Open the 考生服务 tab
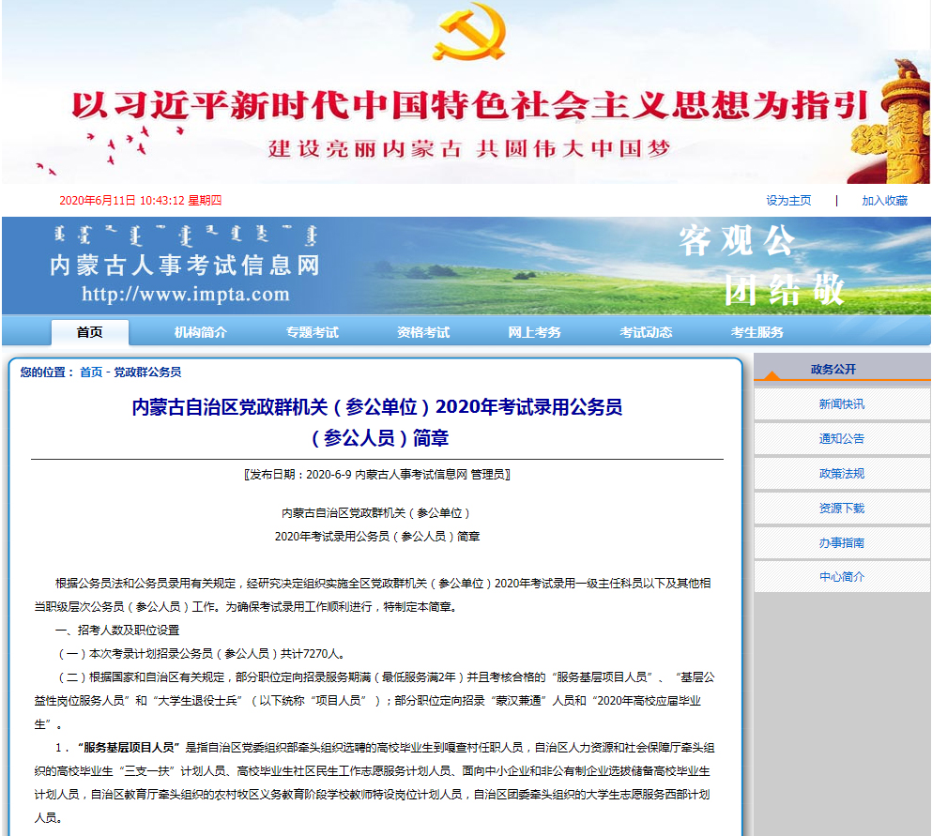The height and width of the screenshot is (836, 932). [758, 332]
